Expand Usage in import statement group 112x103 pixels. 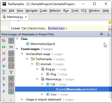[22, 99]
